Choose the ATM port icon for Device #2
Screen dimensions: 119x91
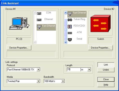pyautogui.click(x=70, y=33)
